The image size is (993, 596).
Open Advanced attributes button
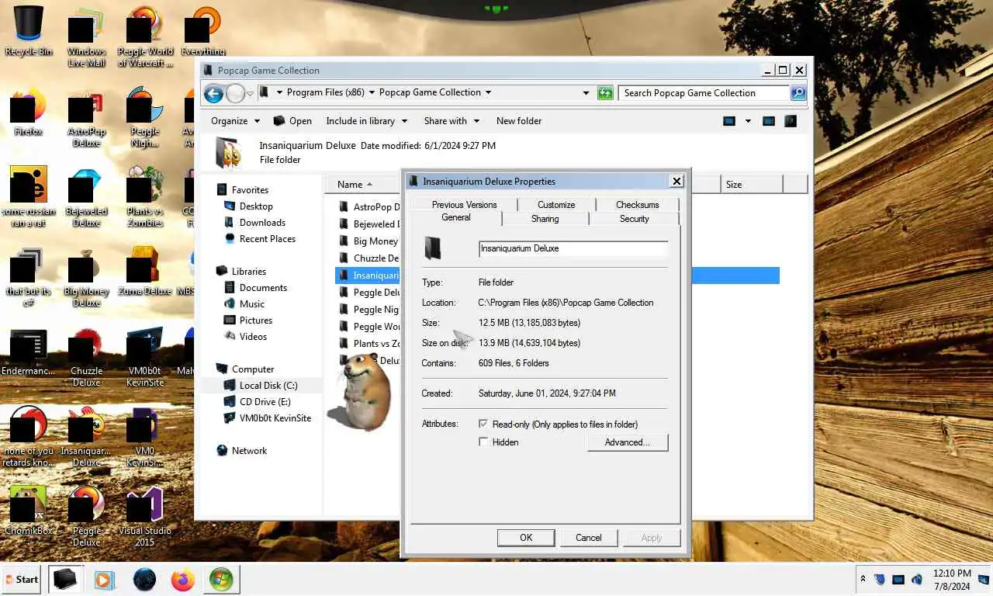pos(626,442)
